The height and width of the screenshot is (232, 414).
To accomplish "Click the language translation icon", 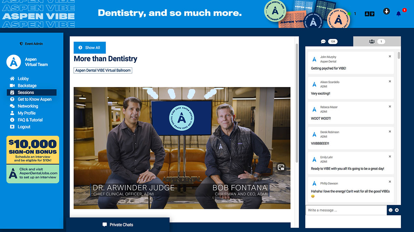I will 369,14.
